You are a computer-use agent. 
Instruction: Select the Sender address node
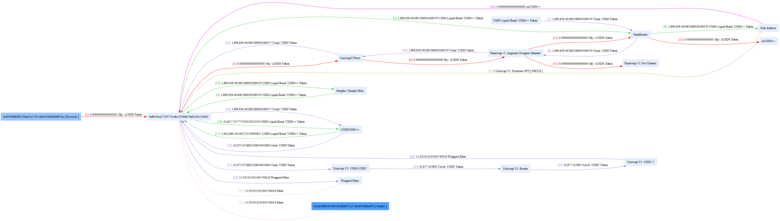tap(350, 206)
